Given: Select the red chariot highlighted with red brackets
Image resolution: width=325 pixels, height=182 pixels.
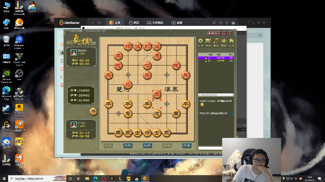Looking at the screenshot, I should 157,94.
